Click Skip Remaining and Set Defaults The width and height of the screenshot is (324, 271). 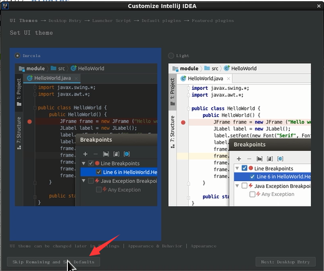54,262
